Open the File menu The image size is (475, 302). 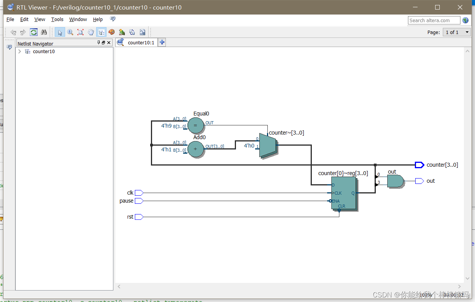10,19
